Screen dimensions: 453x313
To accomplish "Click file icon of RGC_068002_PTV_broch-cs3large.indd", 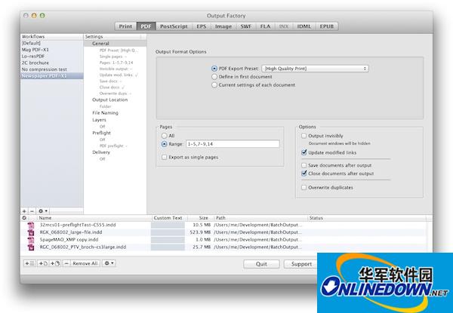I will click(x=31, y=247).
